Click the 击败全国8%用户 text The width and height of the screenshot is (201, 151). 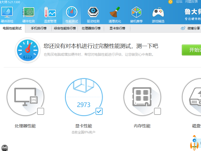(83, 132)
